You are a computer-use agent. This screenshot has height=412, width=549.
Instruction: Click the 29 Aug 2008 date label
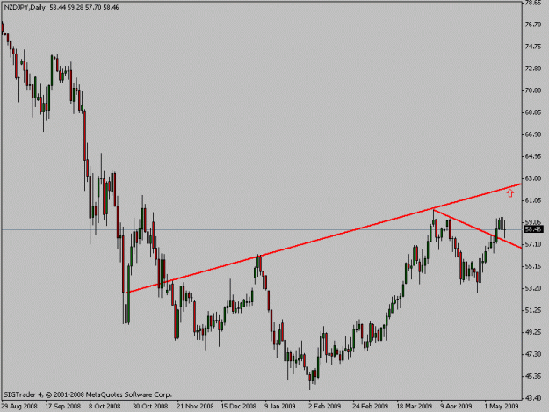(19, 407)
